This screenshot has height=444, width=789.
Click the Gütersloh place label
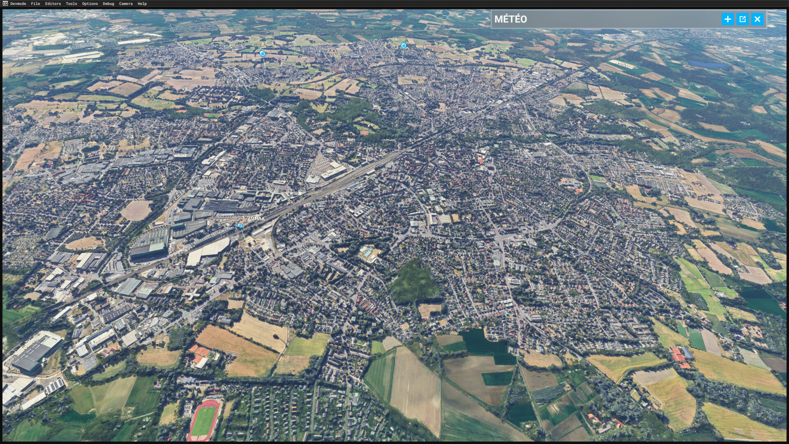tap(223, 215)
